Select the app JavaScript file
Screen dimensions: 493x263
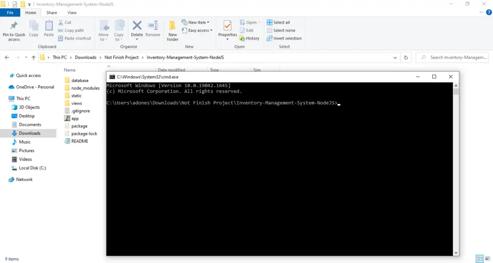coord(71,118)
